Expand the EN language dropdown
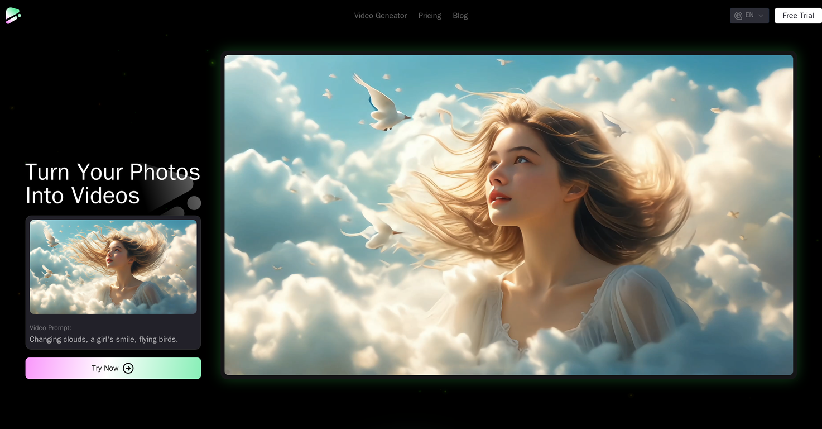This screenshot has height=429, width=822. [749, 15]
